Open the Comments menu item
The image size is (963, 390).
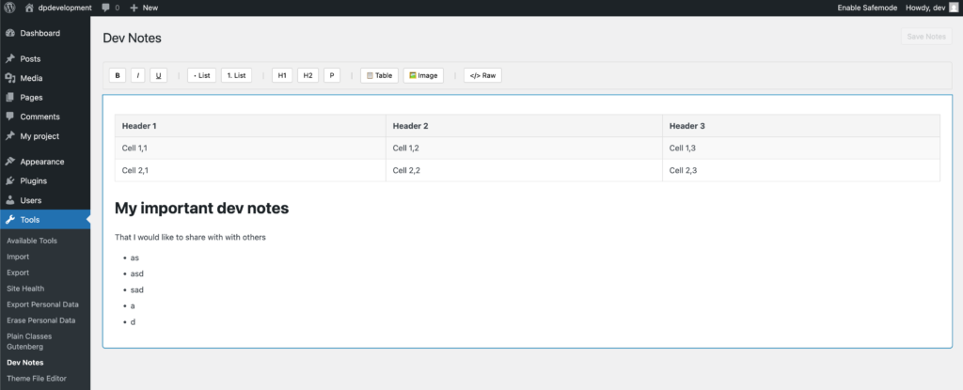click(45, 117)
